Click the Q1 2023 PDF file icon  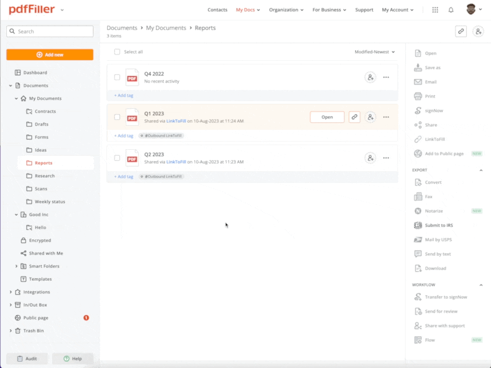[132, 117]
